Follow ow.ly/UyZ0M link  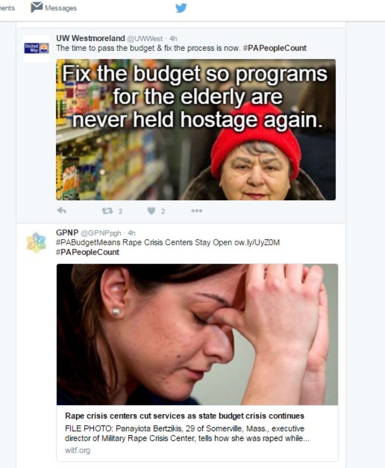(x=257, y=242)
